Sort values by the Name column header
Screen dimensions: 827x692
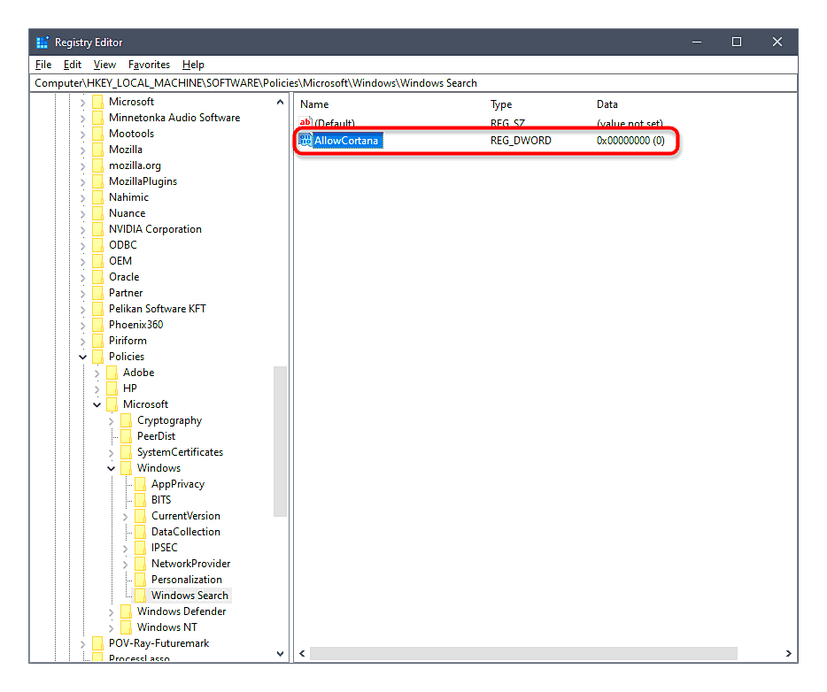coord(314,104)
